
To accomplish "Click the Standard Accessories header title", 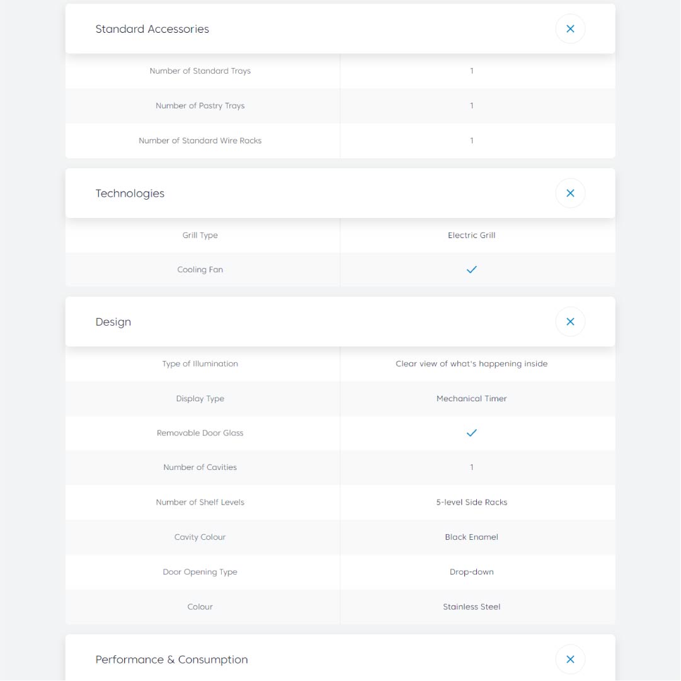I will point(152,29).
